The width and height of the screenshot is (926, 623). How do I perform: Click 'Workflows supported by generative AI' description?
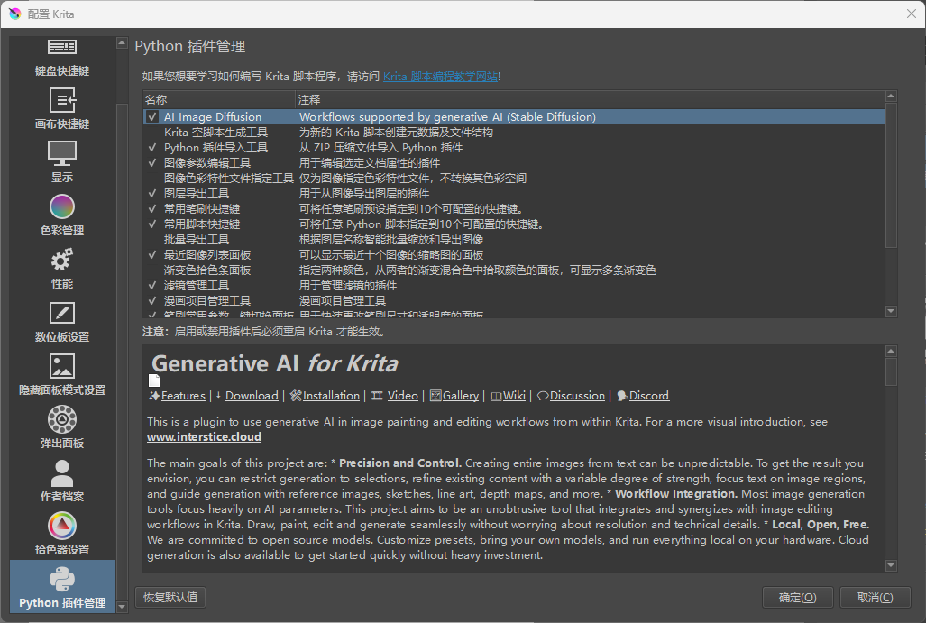click(447, 117)
